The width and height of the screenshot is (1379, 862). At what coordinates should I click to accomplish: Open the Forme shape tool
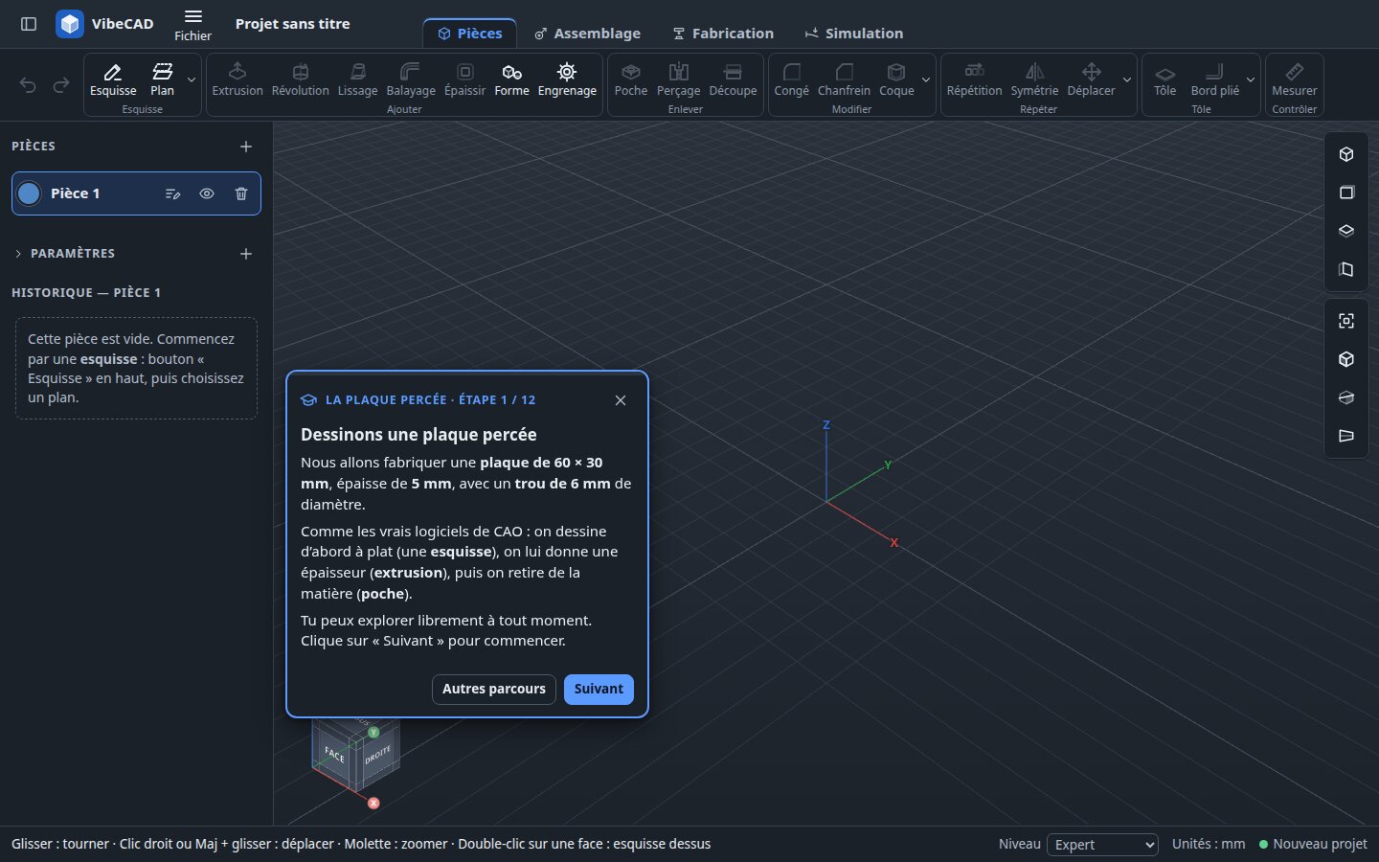click(512, 79)
